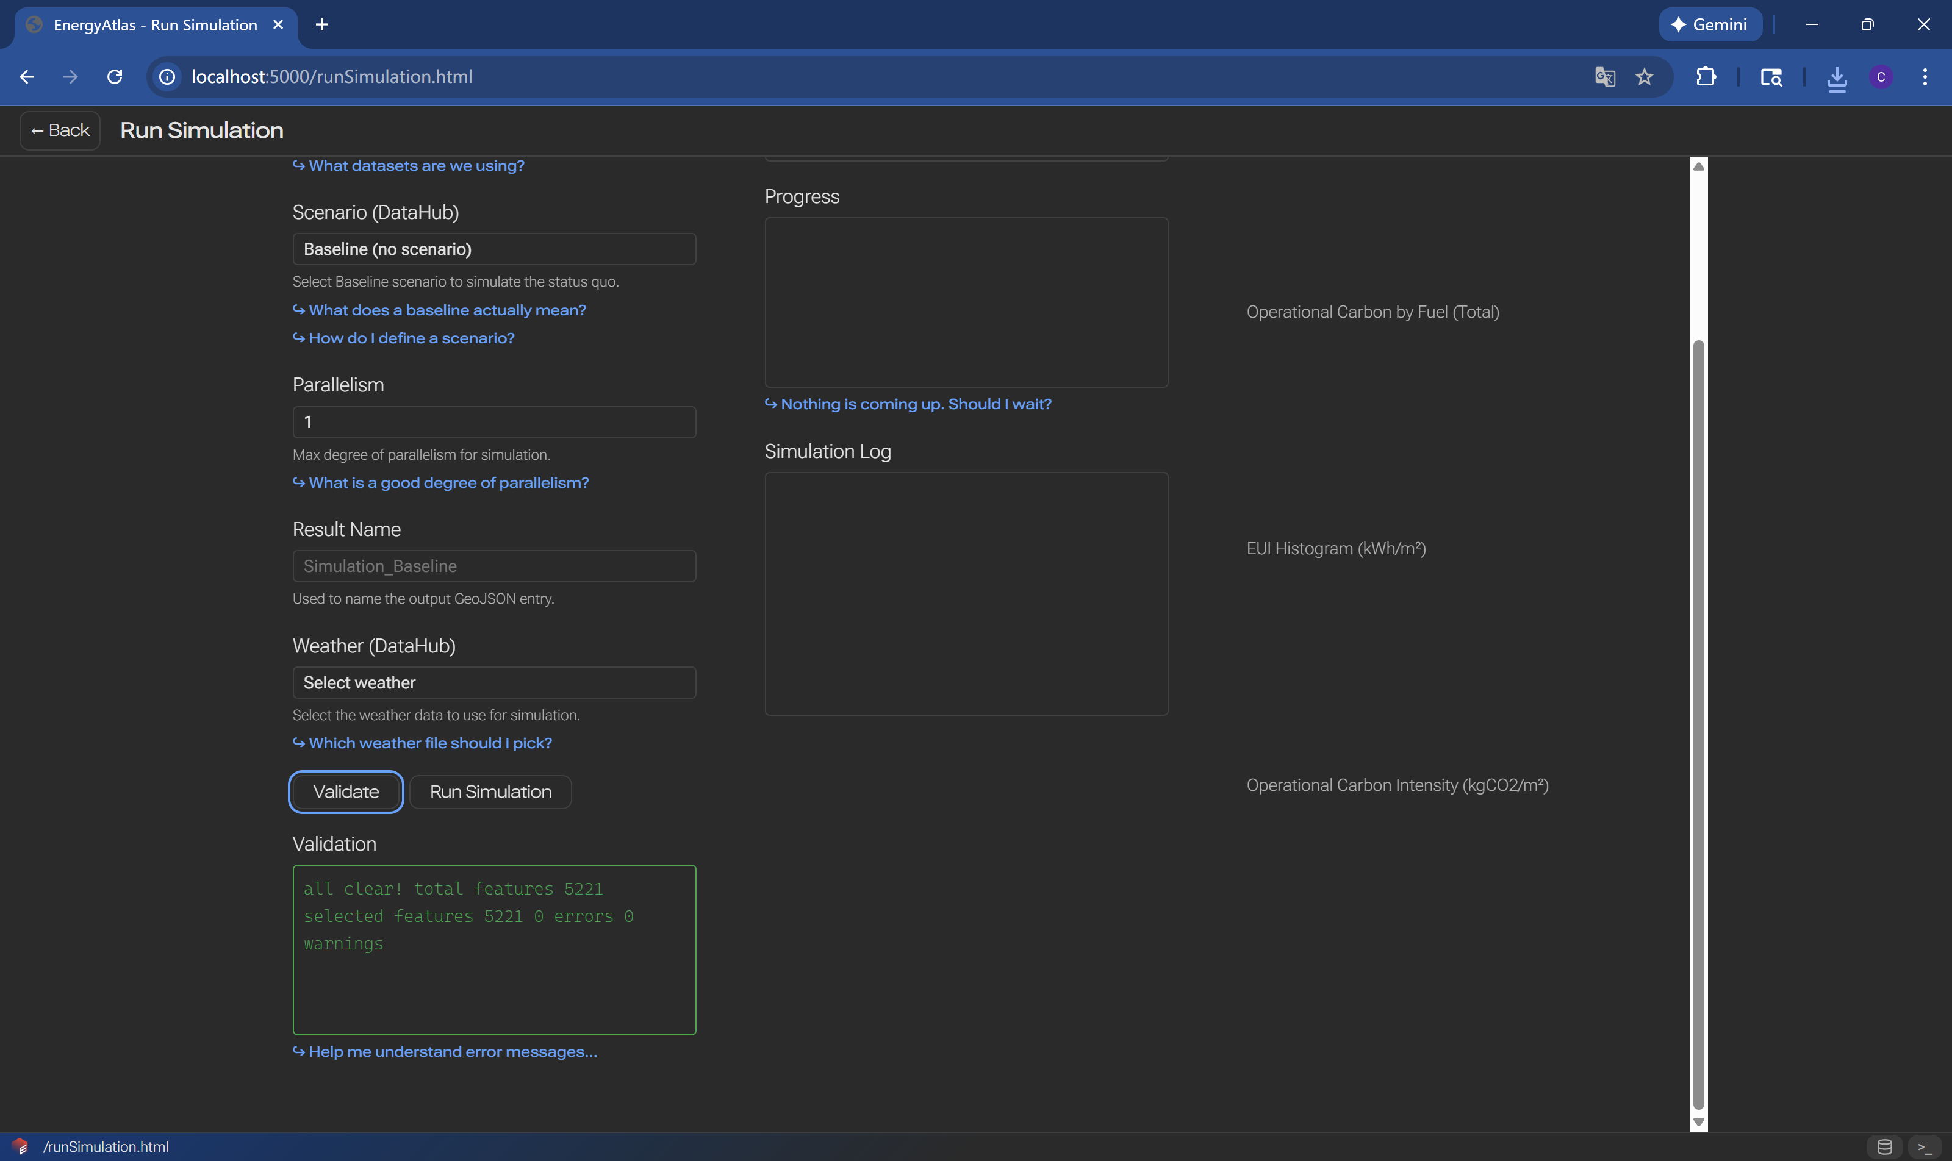Click 'Help me understand error messages...' link
The width and height of the screenshot is (1952, 1161).
pos(451,1051)
